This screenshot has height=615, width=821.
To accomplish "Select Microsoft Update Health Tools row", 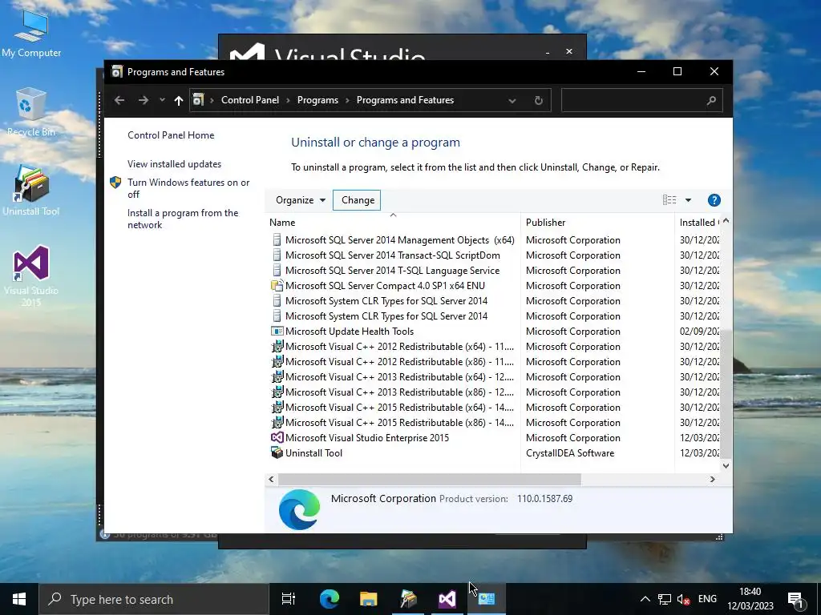I will pos(350,332).
